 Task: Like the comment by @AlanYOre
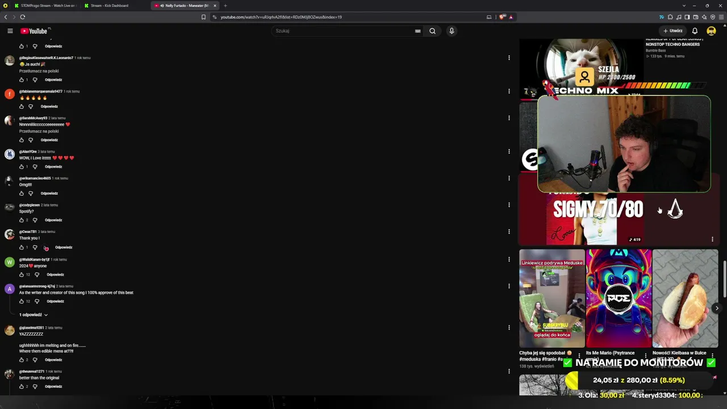(22, 166)
